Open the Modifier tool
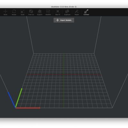This screenshot has height=128, width=128. (x=48, y=12)
